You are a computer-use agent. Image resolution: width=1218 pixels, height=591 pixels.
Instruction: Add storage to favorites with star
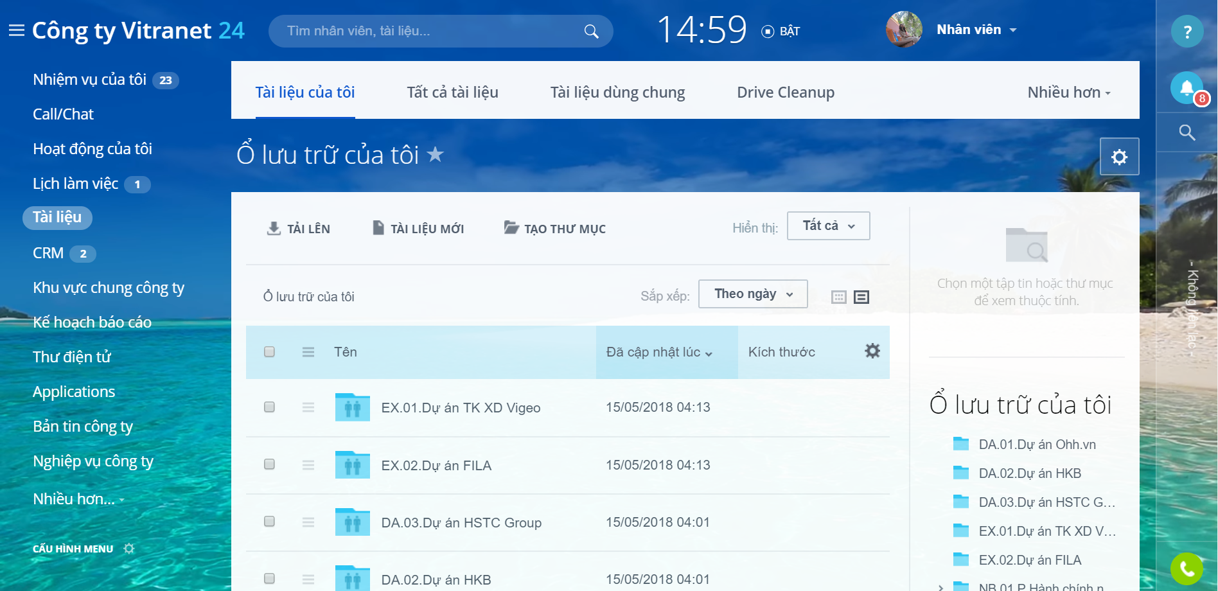[436, 154]
